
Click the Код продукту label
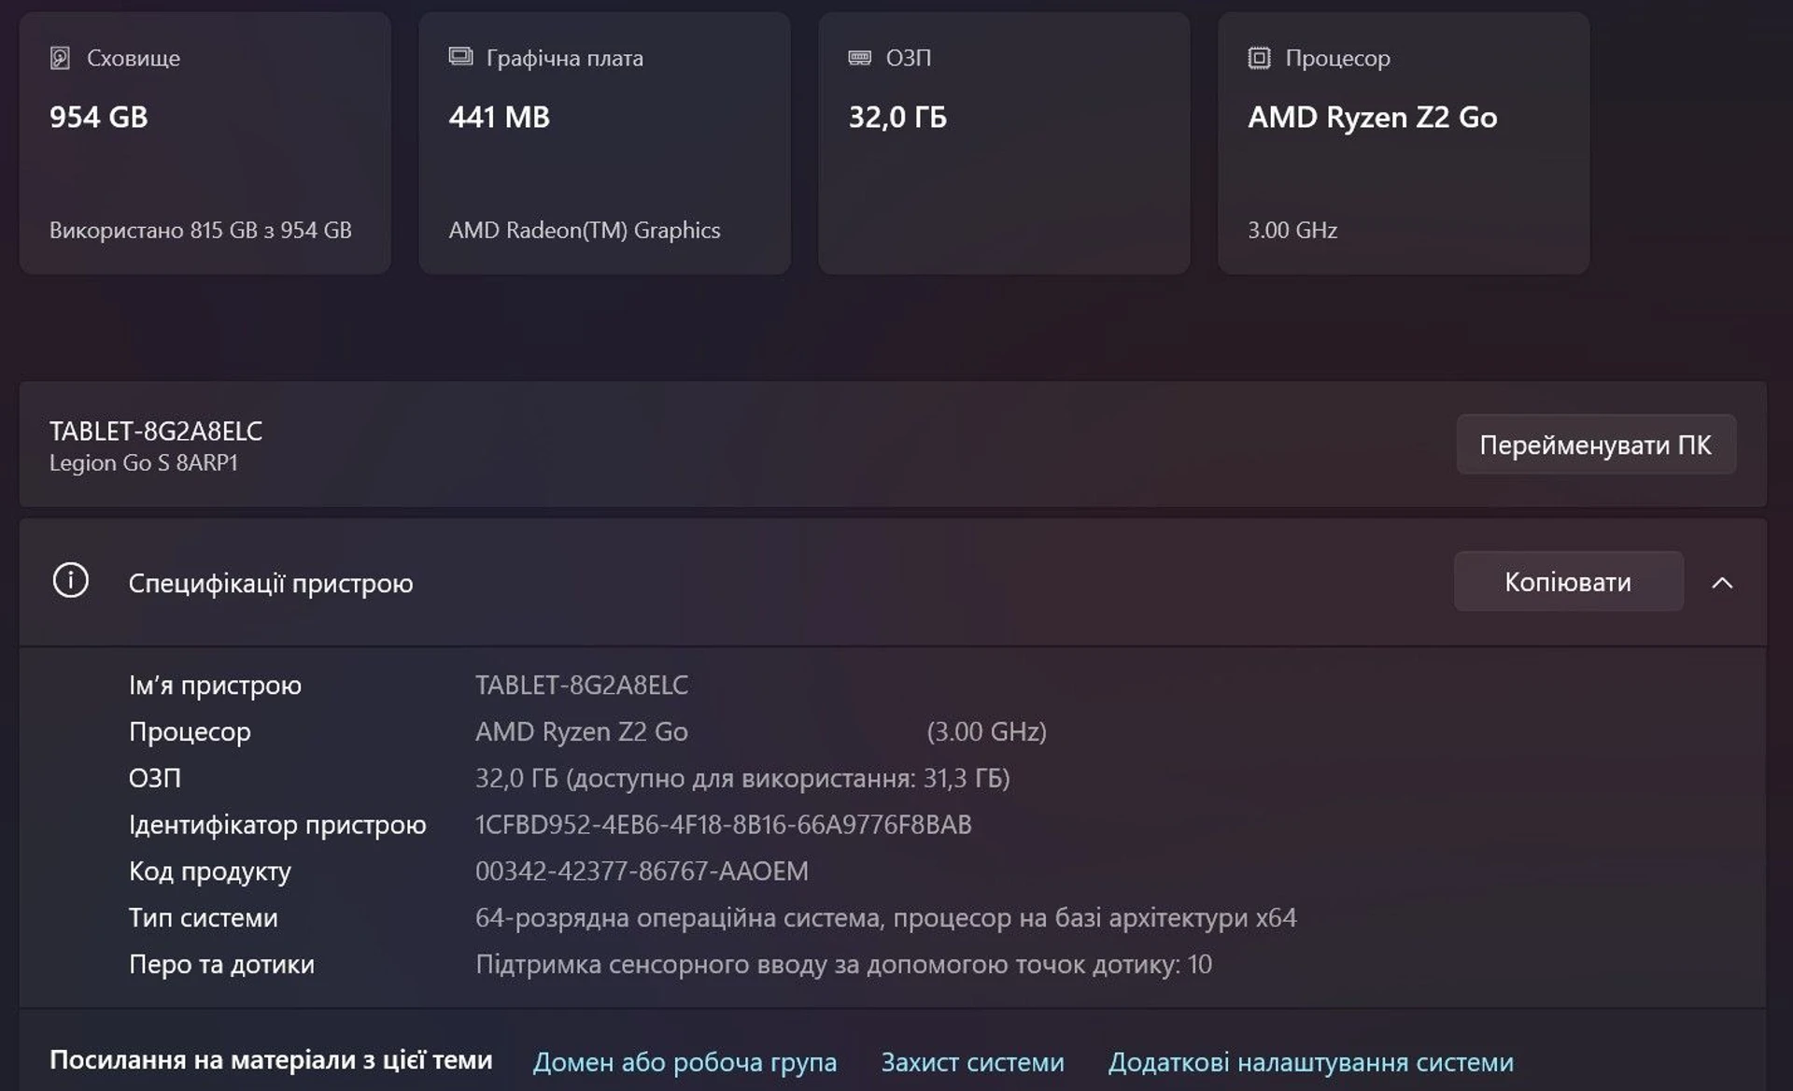[210, 871]
